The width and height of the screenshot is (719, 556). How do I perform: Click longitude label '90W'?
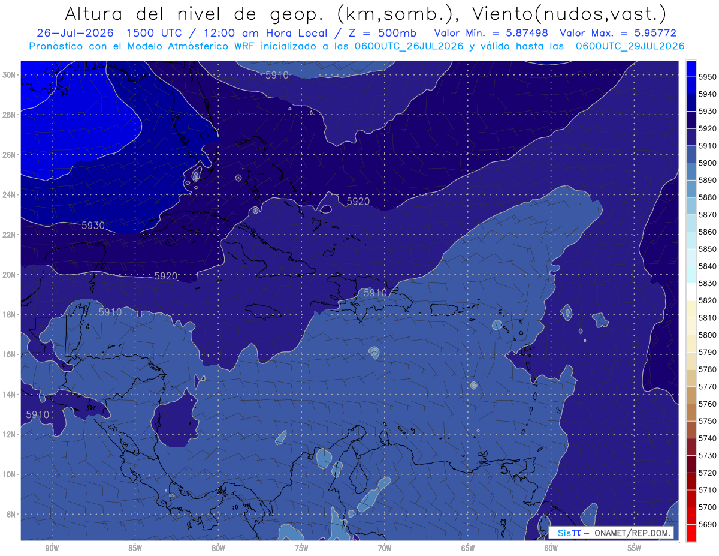point(52,549)
